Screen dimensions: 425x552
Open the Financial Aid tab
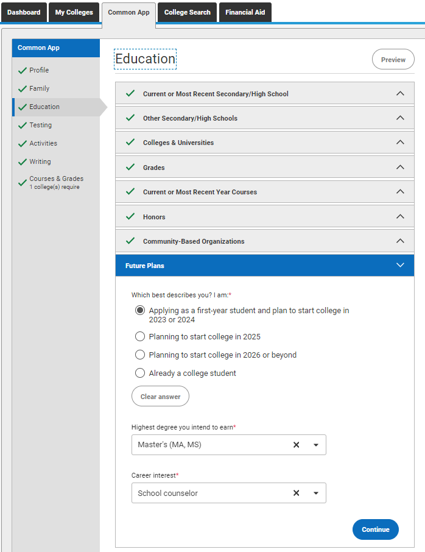245,12
